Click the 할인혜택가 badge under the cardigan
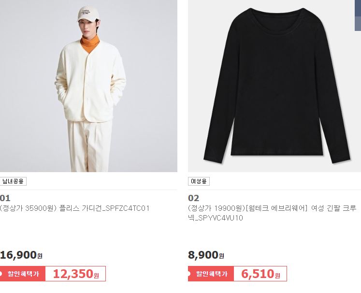The height and width of the screenshot is (293, 361). point(23,274)
